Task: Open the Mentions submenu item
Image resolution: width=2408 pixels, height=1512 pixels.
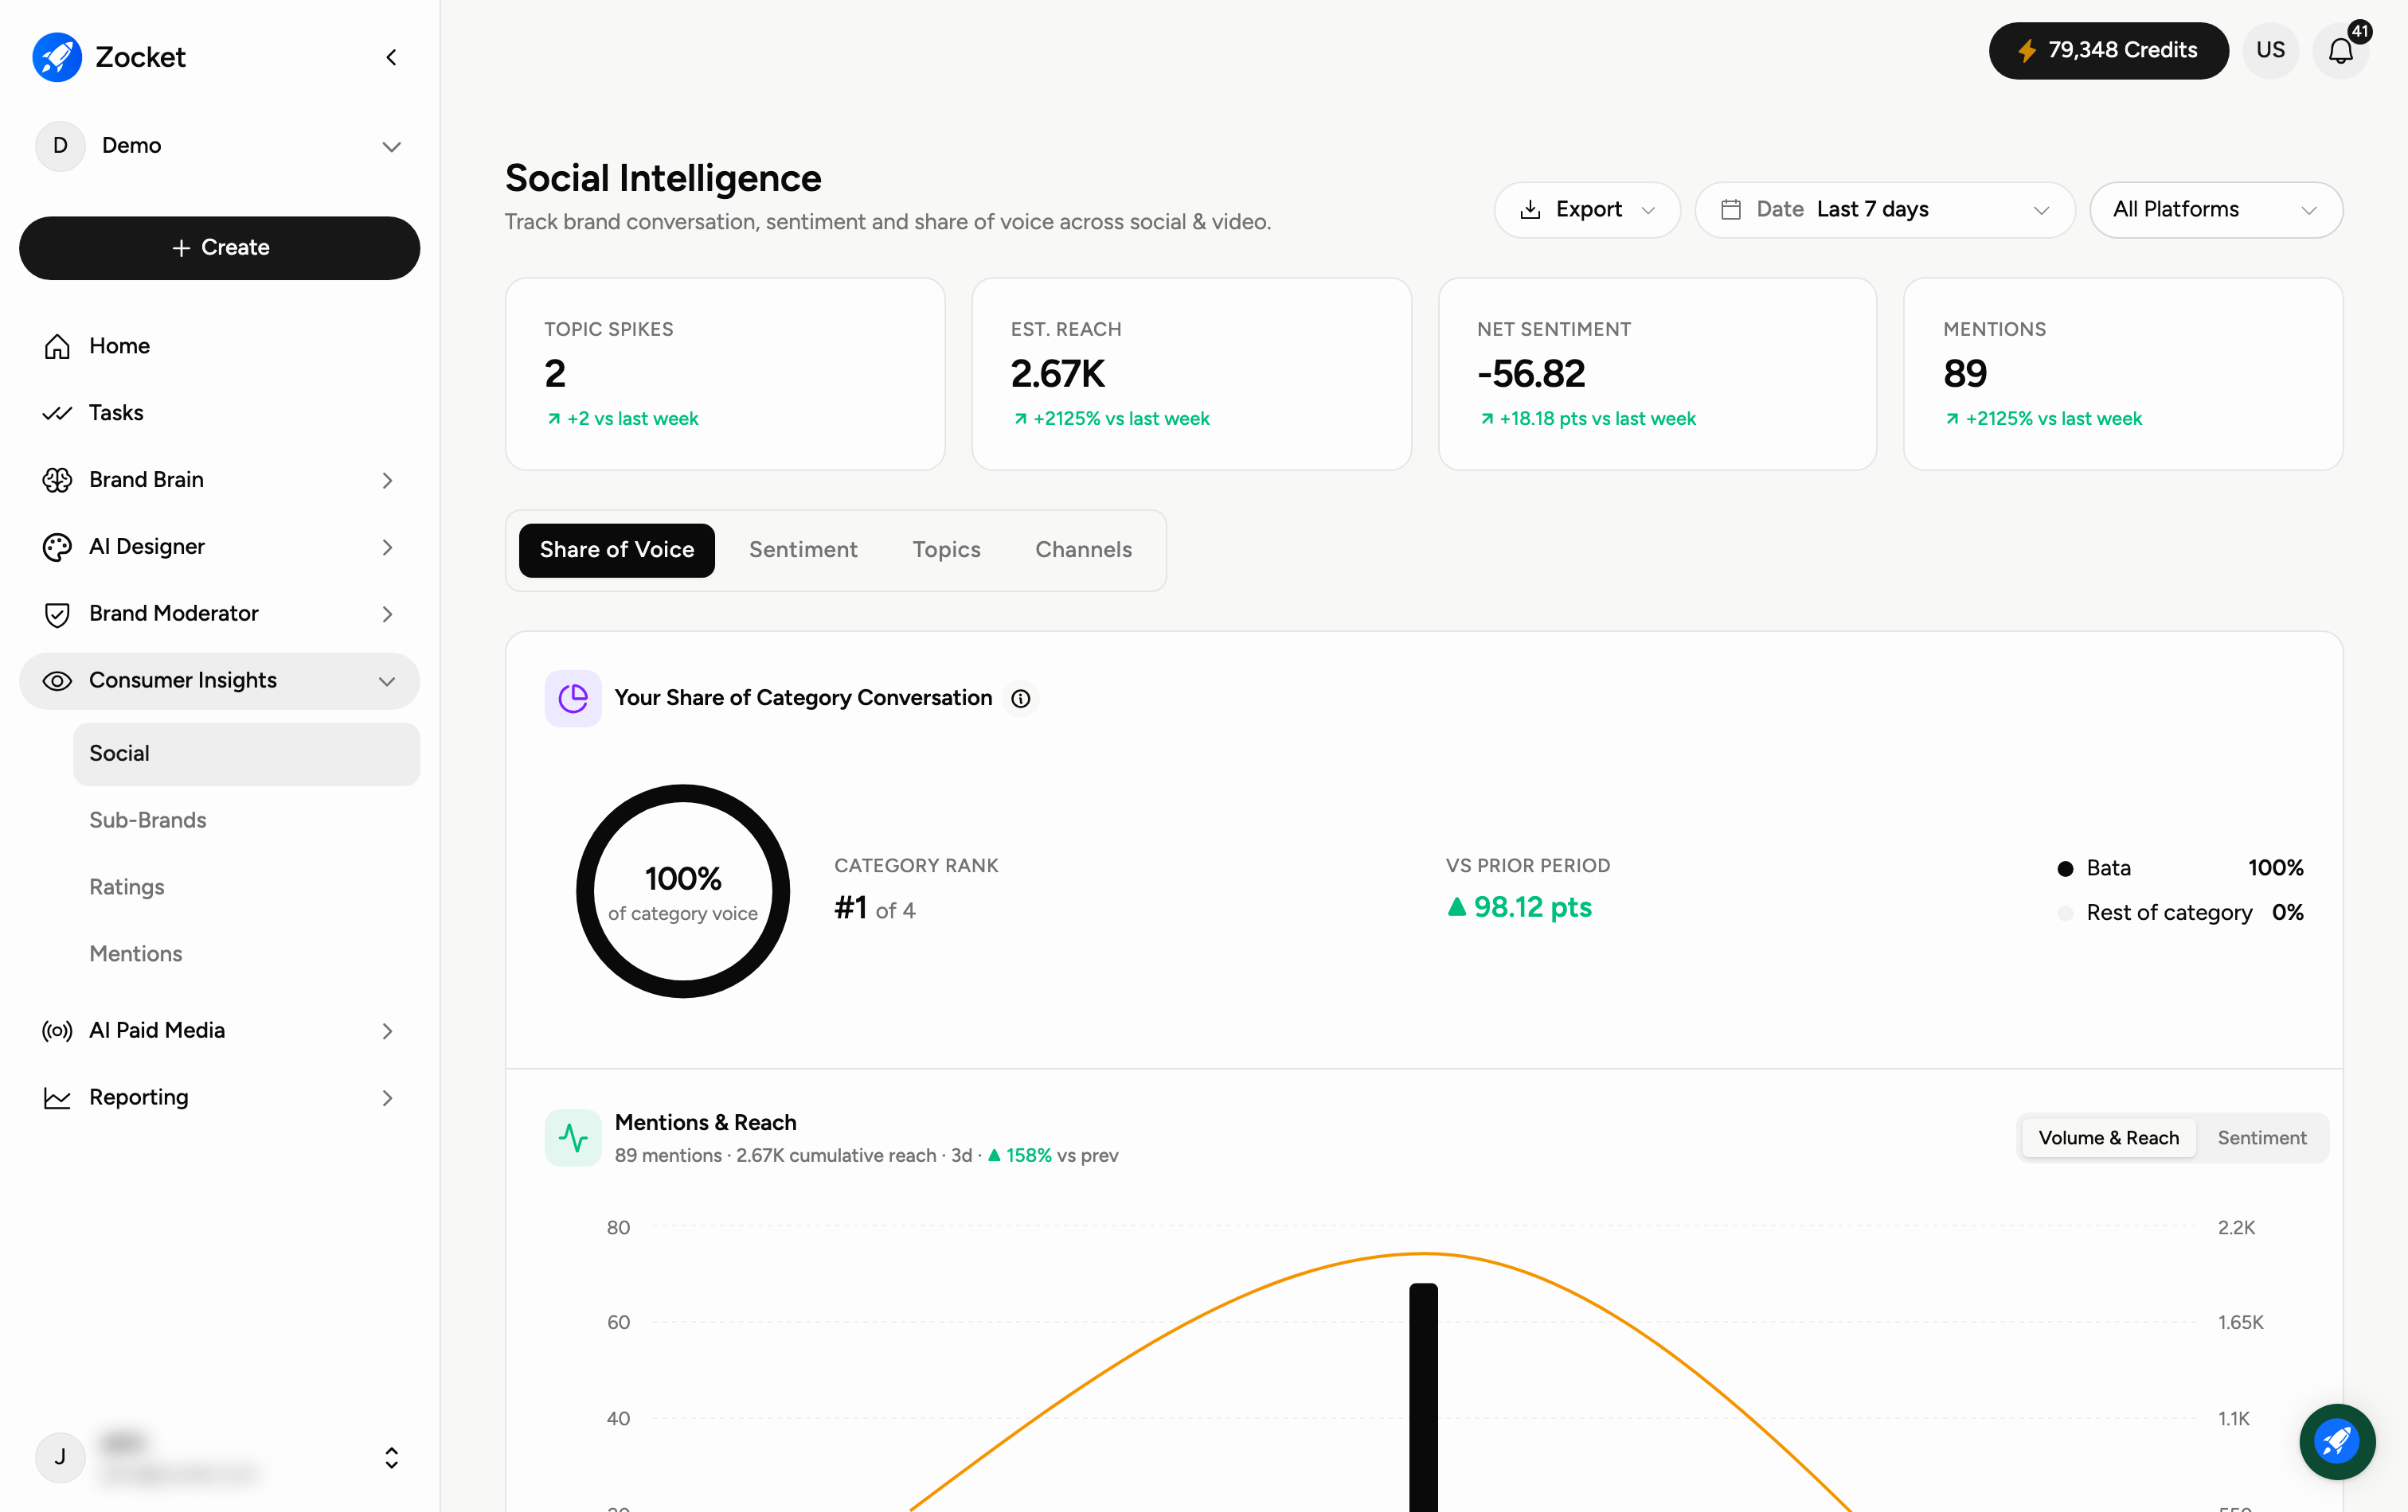Action: 246,954
